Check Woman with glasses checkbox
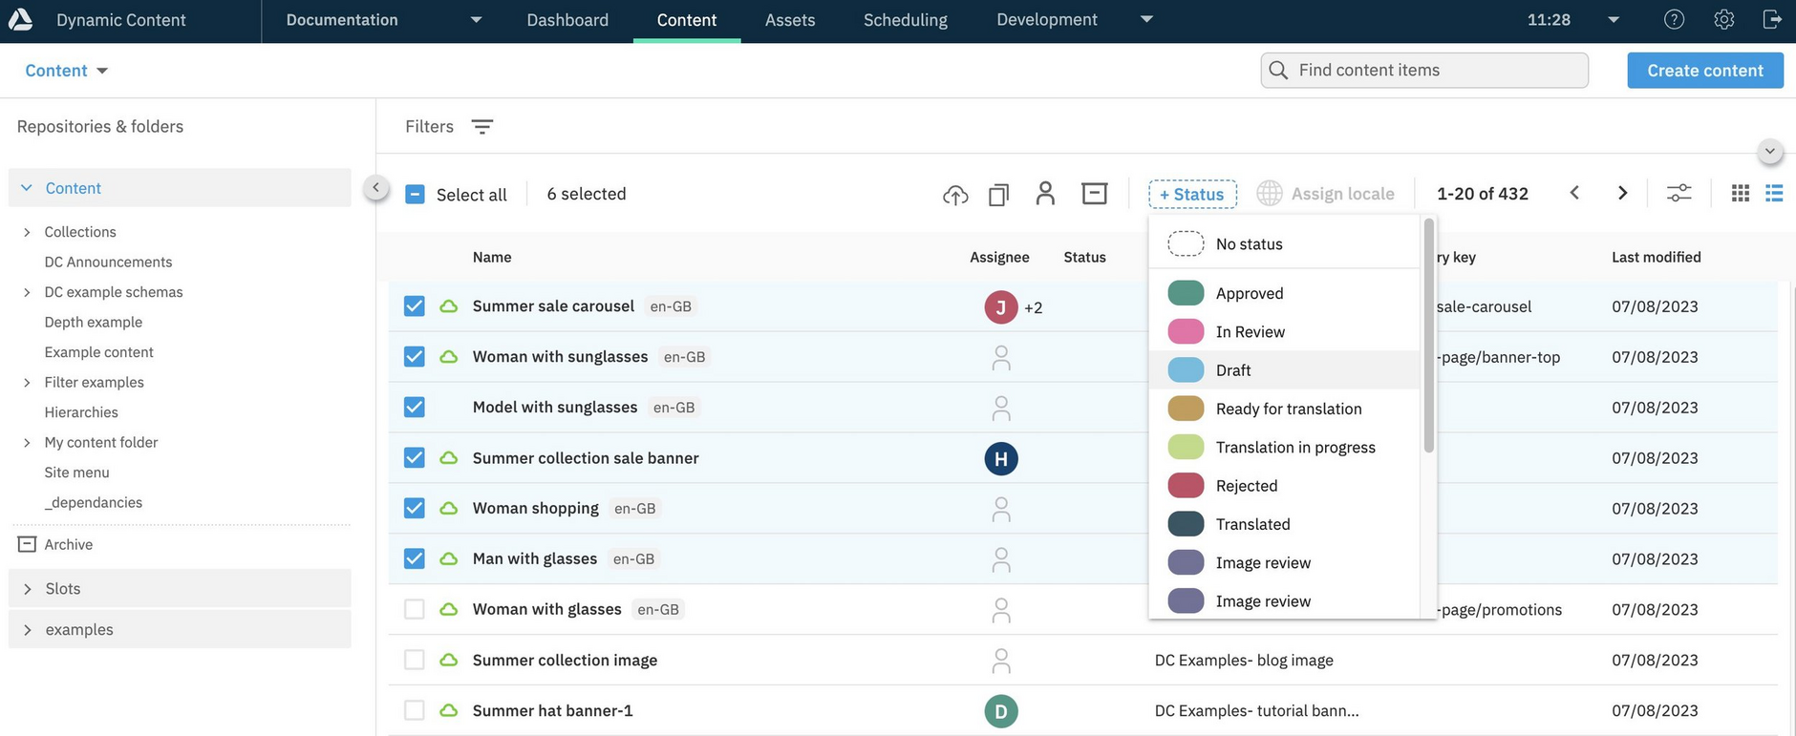The image size is (1796, 736). 414,609
